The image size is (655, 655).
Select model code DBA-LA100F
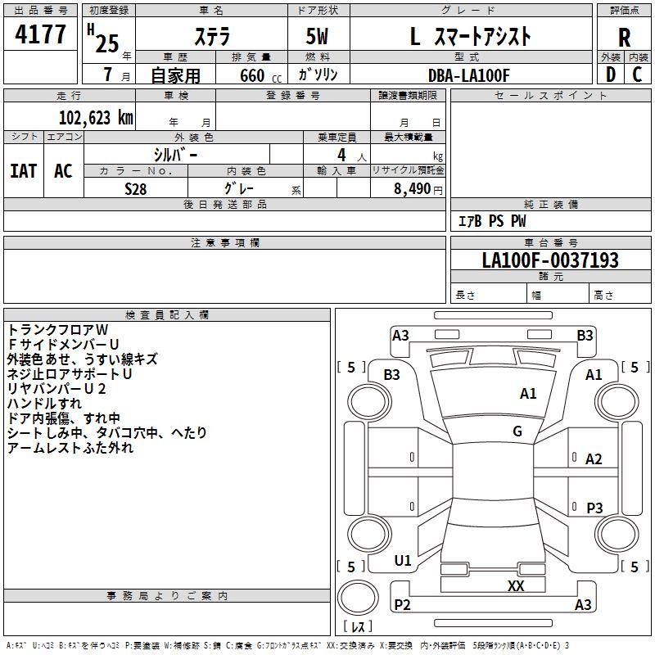[469, 75]
